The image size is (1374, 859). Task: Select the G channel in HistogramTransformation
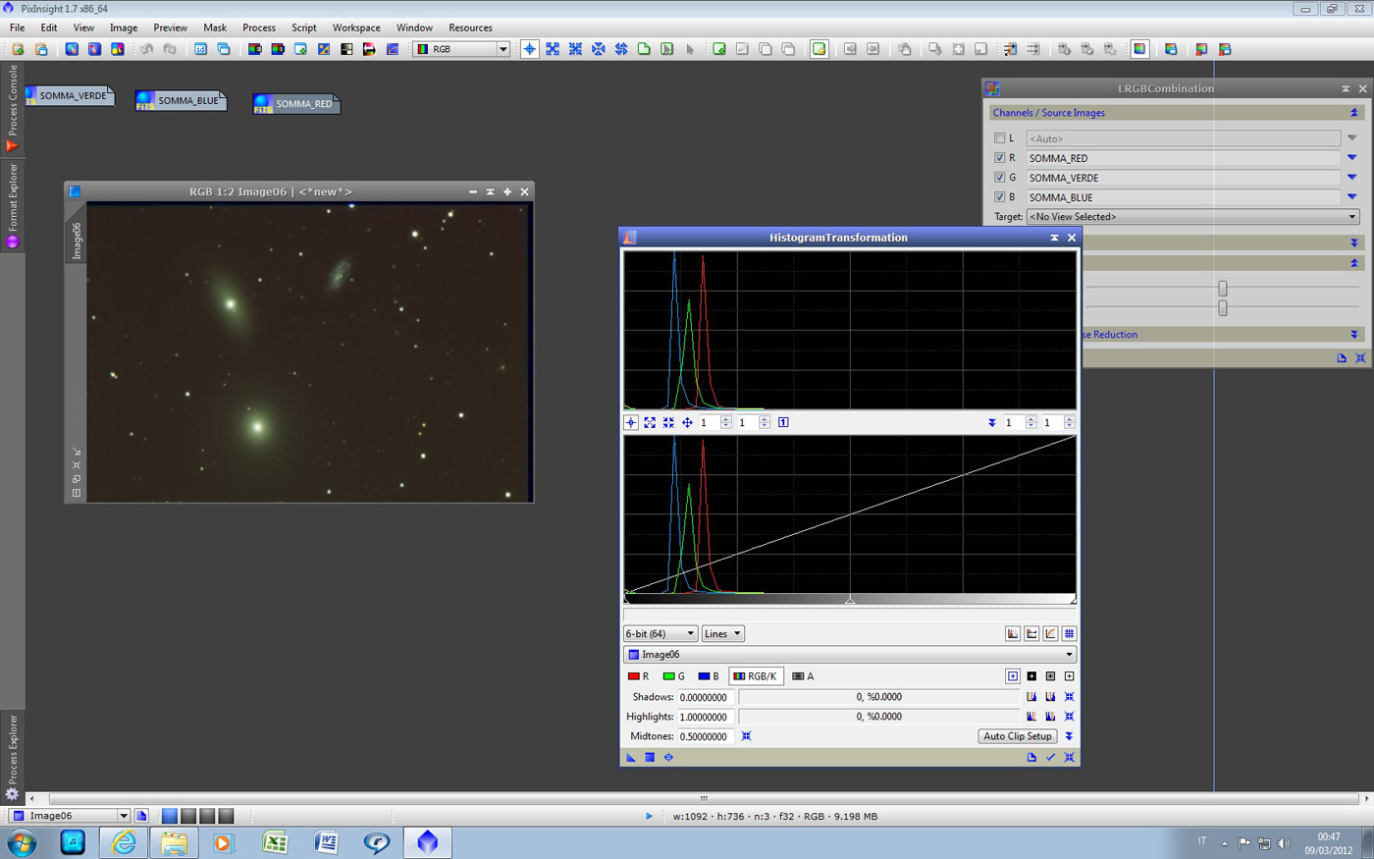tap(674, 676)
